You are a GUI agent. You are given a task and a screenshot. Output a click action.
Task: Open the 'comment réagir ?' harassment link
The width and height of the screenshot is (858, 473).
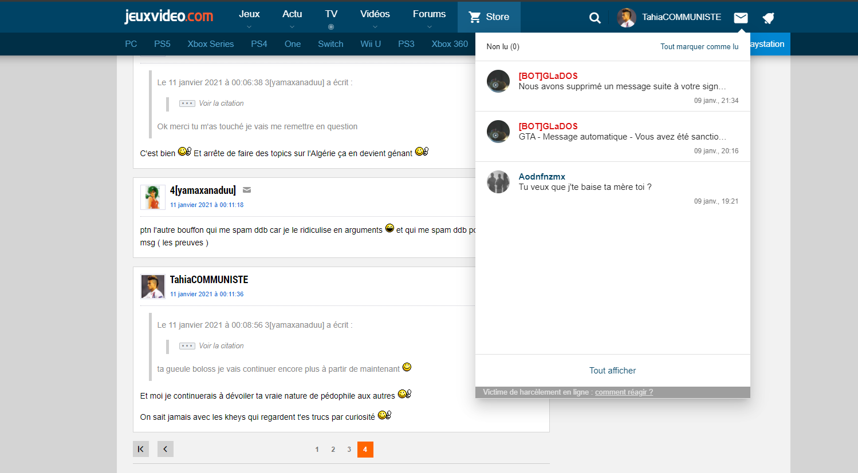coord(624,392)
